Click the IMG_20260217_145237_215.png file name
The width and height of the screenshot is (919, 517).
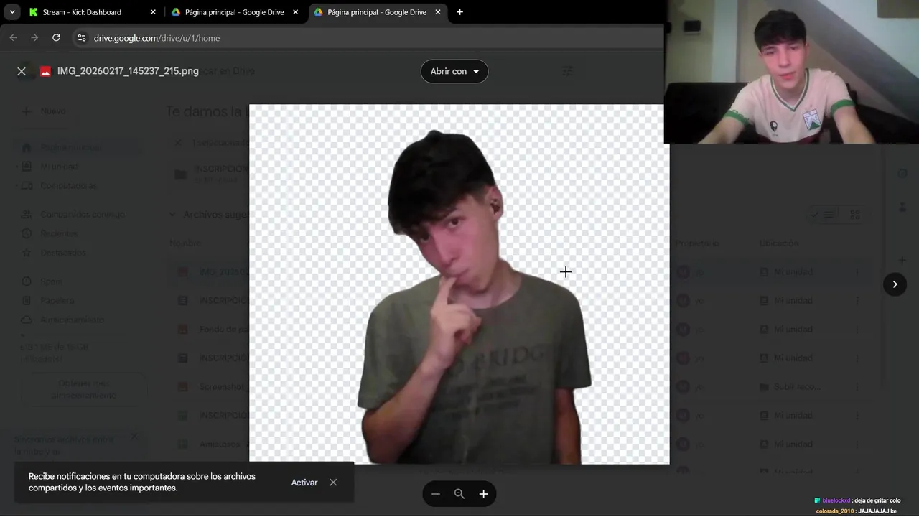(128, 71)
